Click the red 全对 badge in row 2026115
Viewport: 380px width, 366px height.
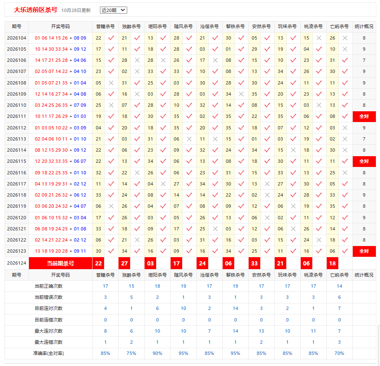364,161
